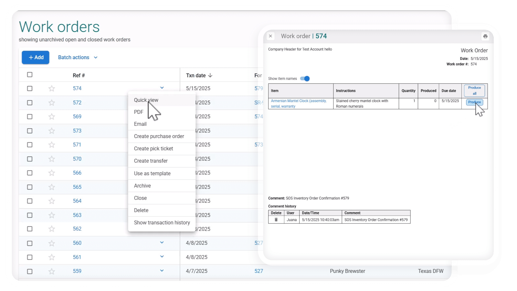Image resolution: width=517 pixels, height=291 pixels.
Task: Star work order 564
Action: [x=52, y=201]
